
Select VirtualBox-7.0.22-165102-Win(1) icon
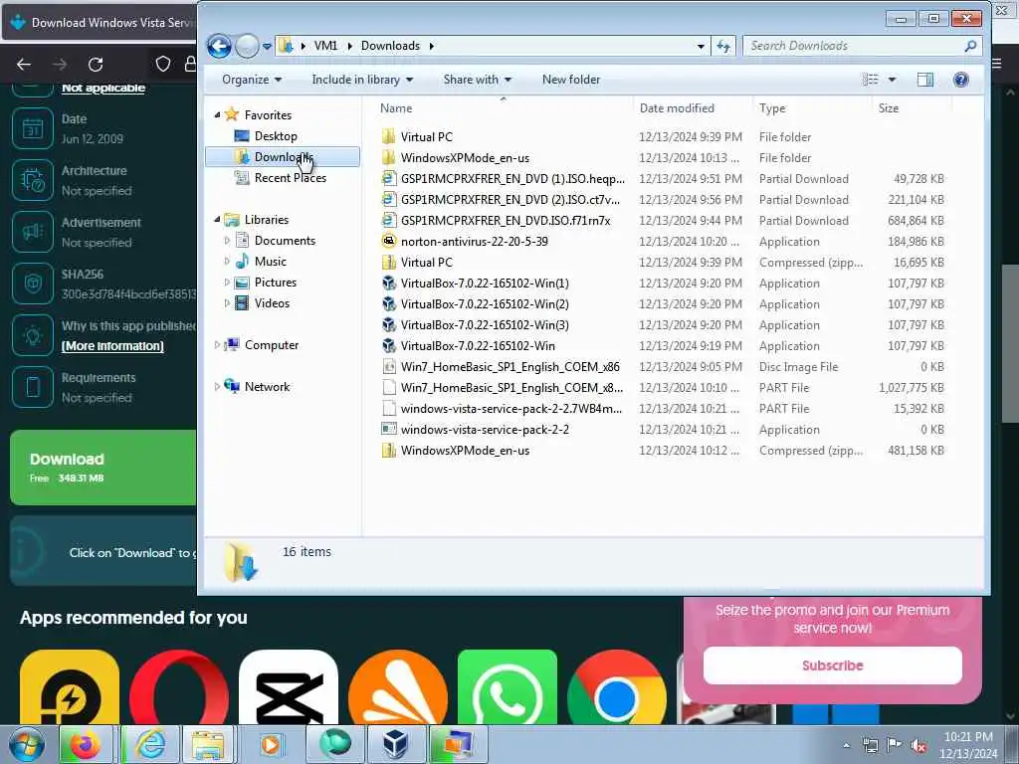point(389,284)
